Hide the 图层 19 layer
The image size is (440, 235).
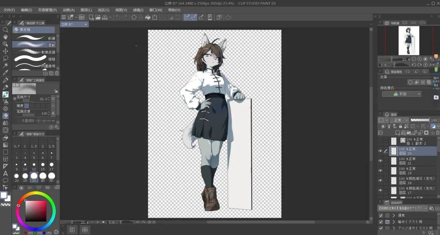[381, 171]
